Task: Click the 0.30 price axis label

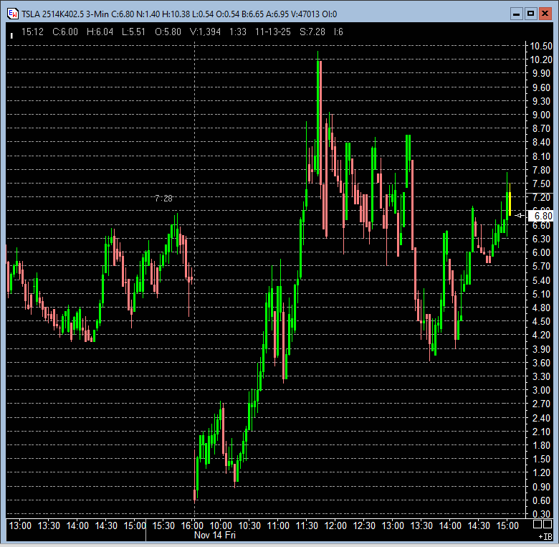Action: pyautogui.click(x=540, y=514)
